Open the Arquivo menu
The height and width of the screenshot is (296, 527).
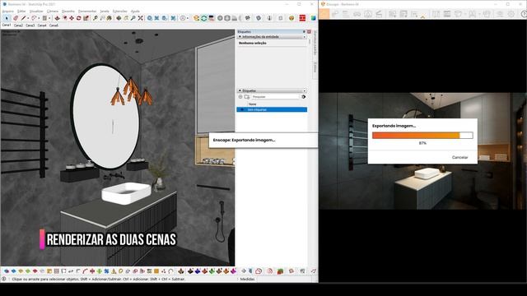click(8, 11)
